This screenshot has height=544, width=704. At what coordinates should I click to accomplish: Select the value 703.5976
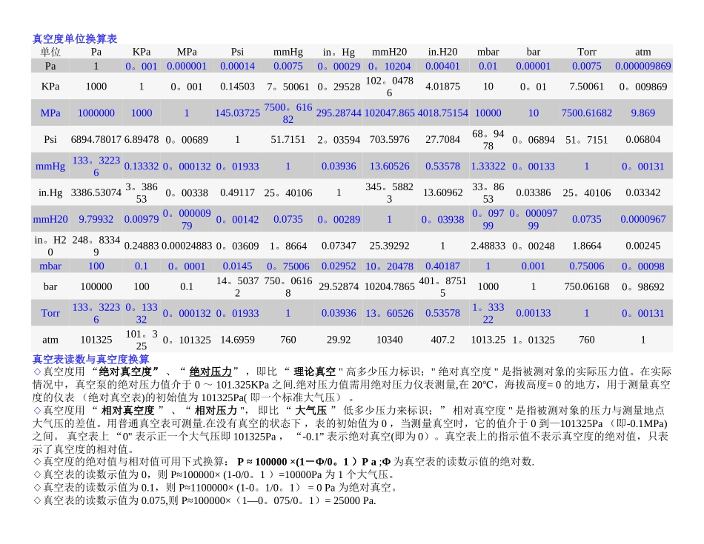point(389,139)
